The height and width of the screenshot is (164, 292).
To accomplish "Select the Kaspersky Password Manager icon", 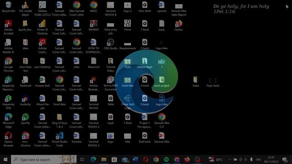I will click(x=8, y=83).
